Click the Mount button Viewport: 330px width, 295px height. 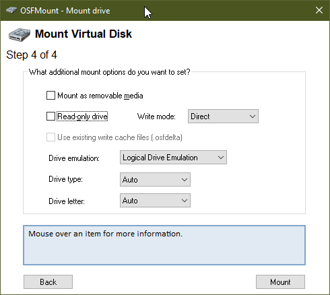click(x=280, y=282)
